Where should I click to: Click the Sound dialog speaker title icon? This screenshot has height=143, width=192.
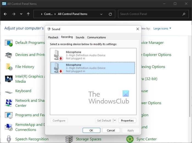[x=49, y=29]
